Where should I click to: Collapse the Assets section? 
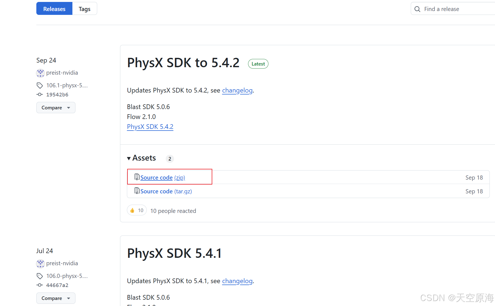pos(142,158)
